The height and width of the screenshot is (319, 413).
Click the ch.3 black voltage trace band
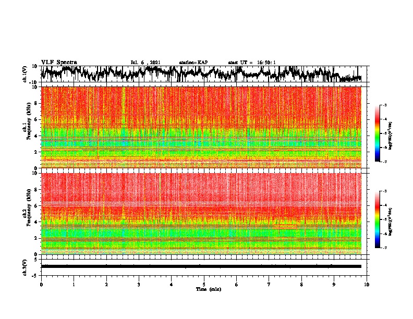pos(201,266)
